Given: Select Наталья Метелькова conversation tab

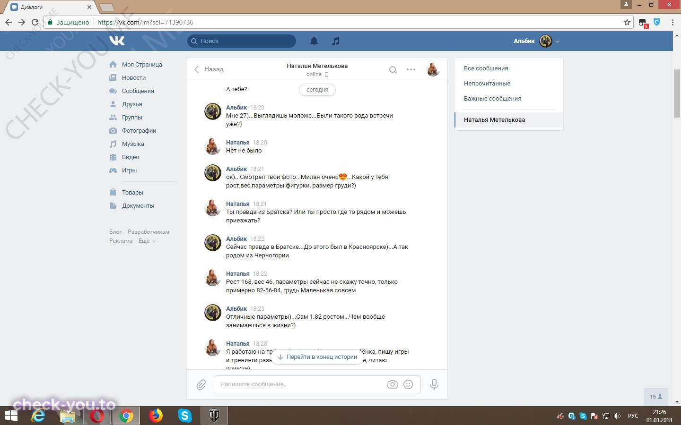Looking at the screenshot, I should tap(508, 120).
